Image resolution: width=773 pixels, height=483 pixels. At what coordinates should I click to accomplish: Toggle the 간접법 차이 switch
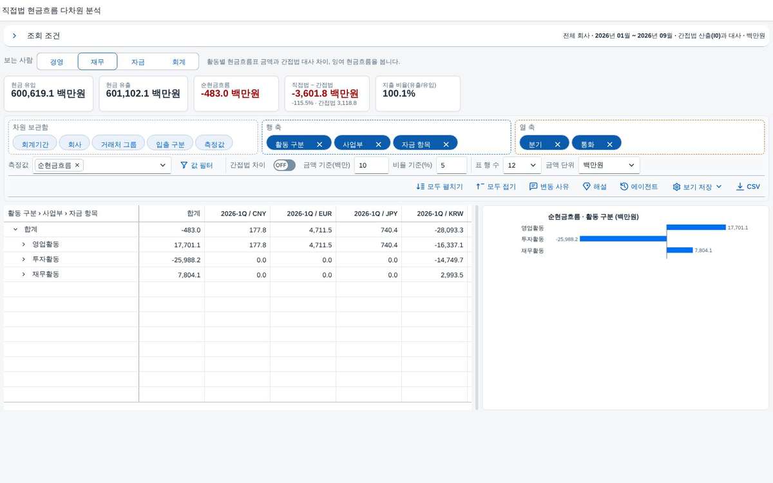point(284,166)
